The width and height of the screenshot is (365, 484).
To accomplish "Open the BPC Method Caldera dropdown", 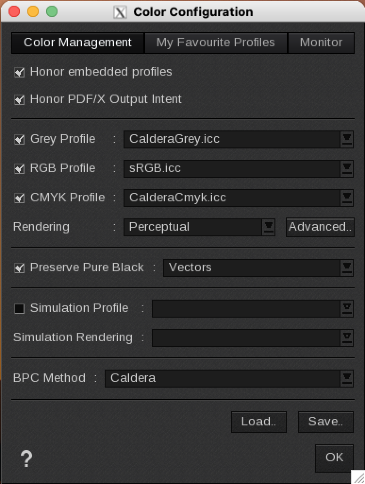I will 229,379.
